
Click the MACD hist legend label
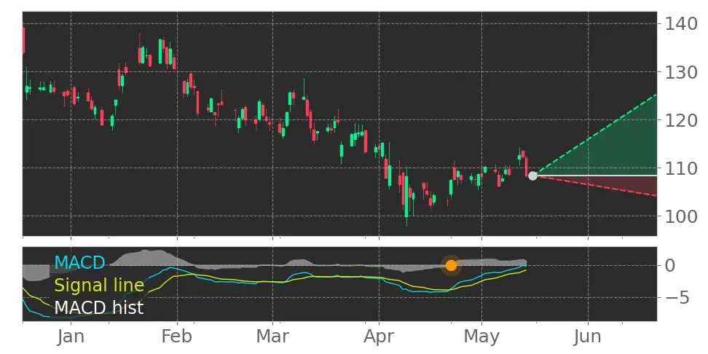[x=99, y=307]
